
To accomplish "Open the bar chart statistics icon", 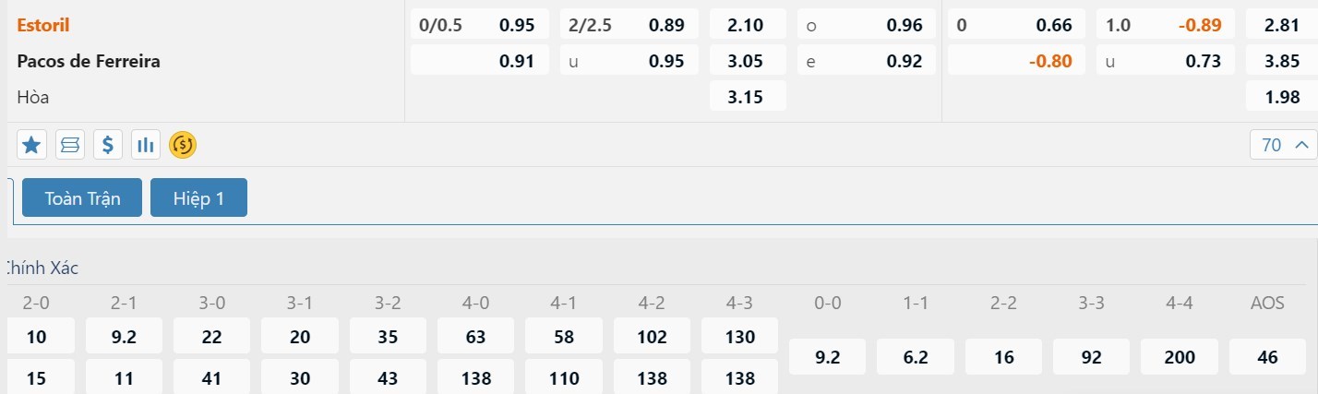I will [x=146, y=144].
